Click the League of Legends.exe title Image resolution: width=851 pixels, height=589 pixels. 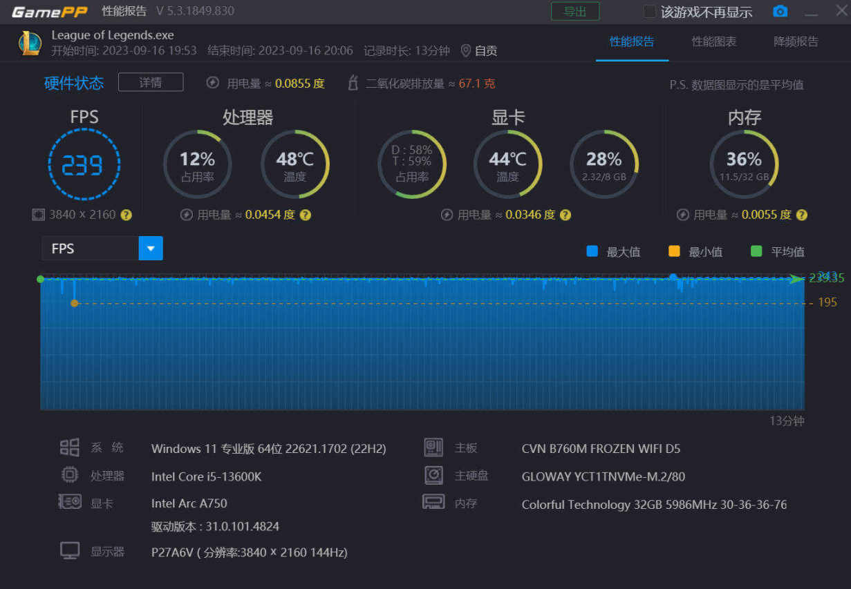113,35
